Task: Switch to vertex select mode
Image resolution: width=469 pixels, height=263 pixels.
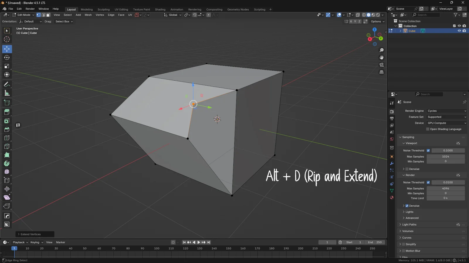Action: [x=38, y=15]
